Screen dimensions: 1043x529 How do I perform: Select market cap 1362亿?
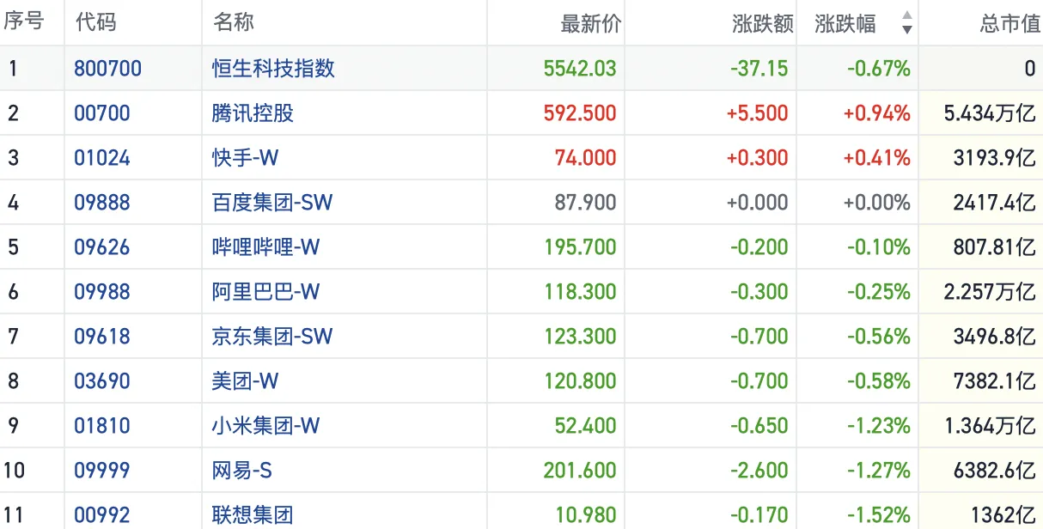point(1003,515)
